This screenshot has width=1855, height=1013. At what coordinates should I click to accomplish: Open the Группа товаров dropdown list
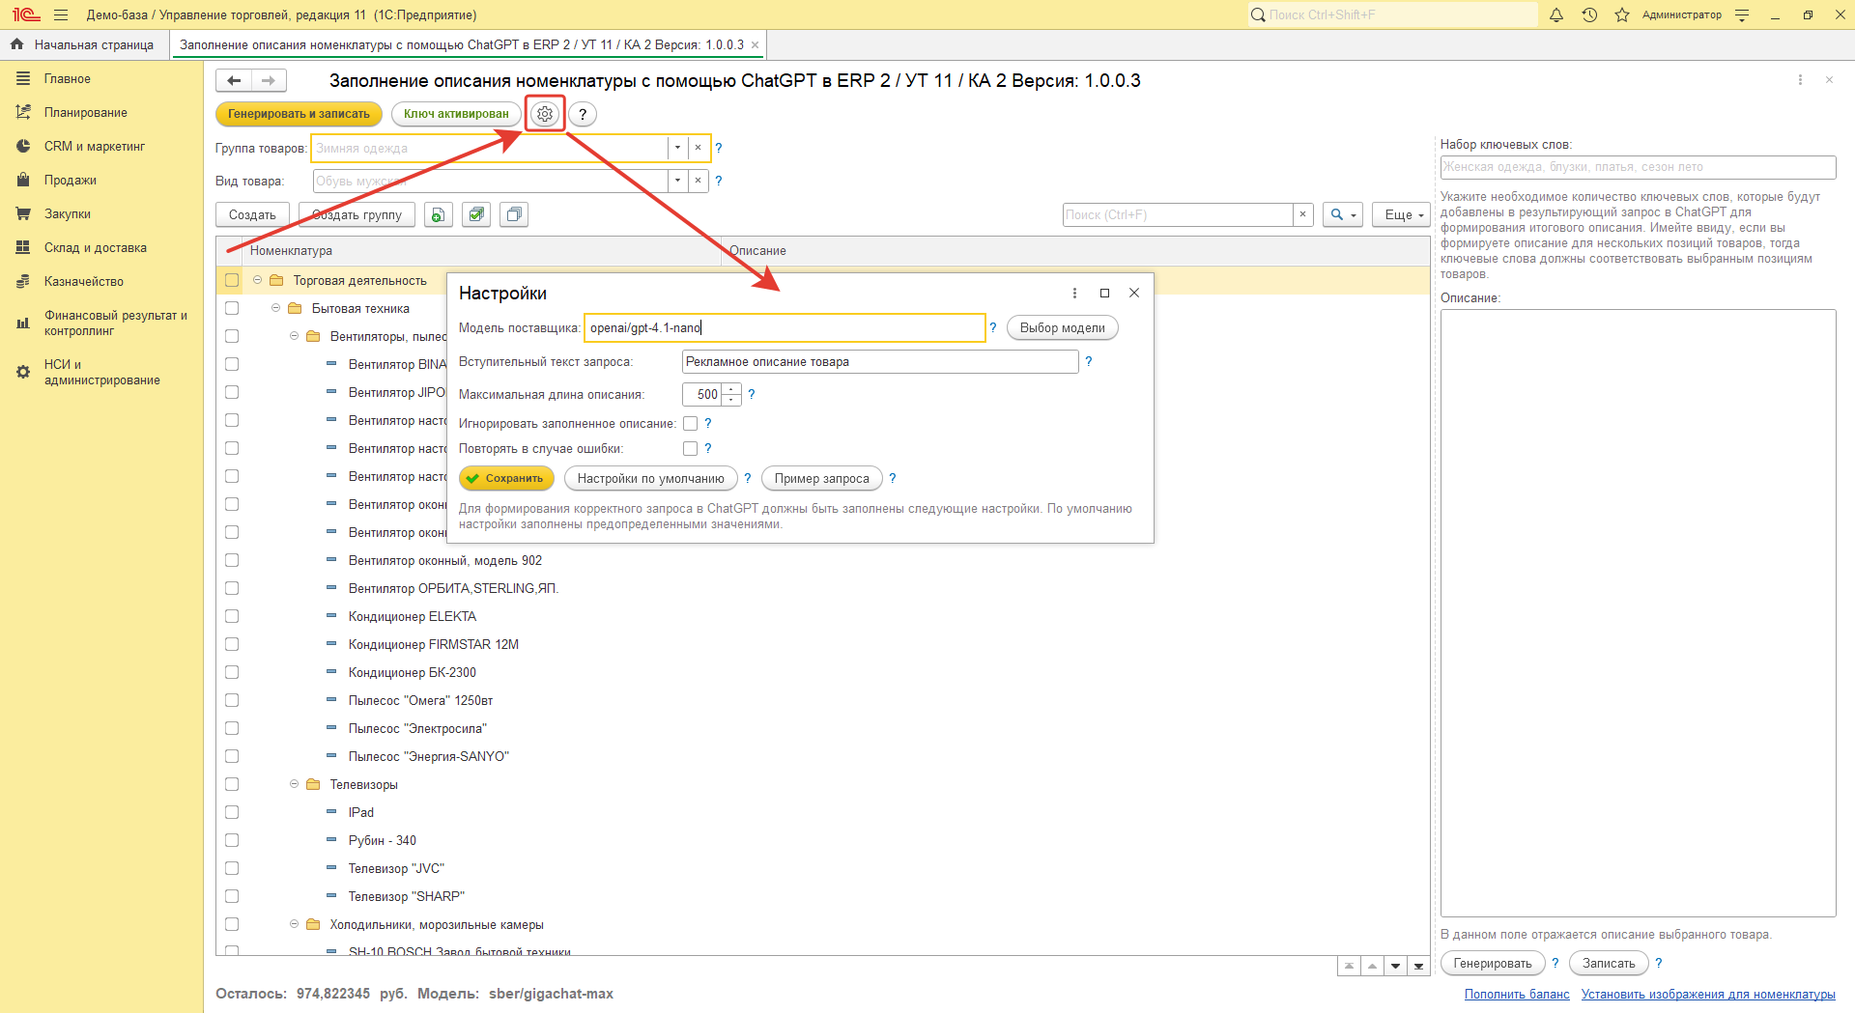[x=677, y=148]
